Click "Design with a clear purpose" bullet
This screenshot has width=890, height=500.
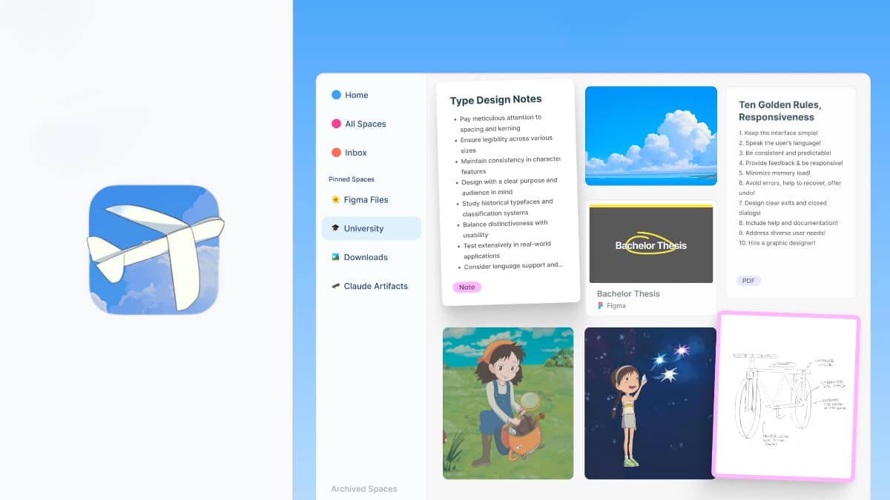(509, 186)
